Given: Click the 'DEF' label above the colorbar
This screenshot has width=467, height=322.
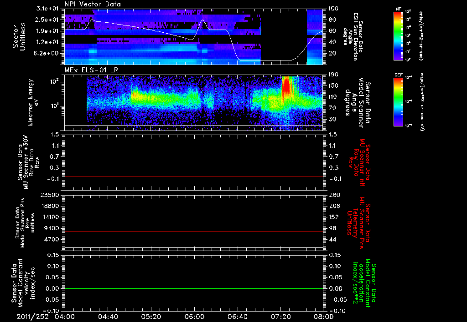Looking at the screenshot, I should (x=399, y=75).
